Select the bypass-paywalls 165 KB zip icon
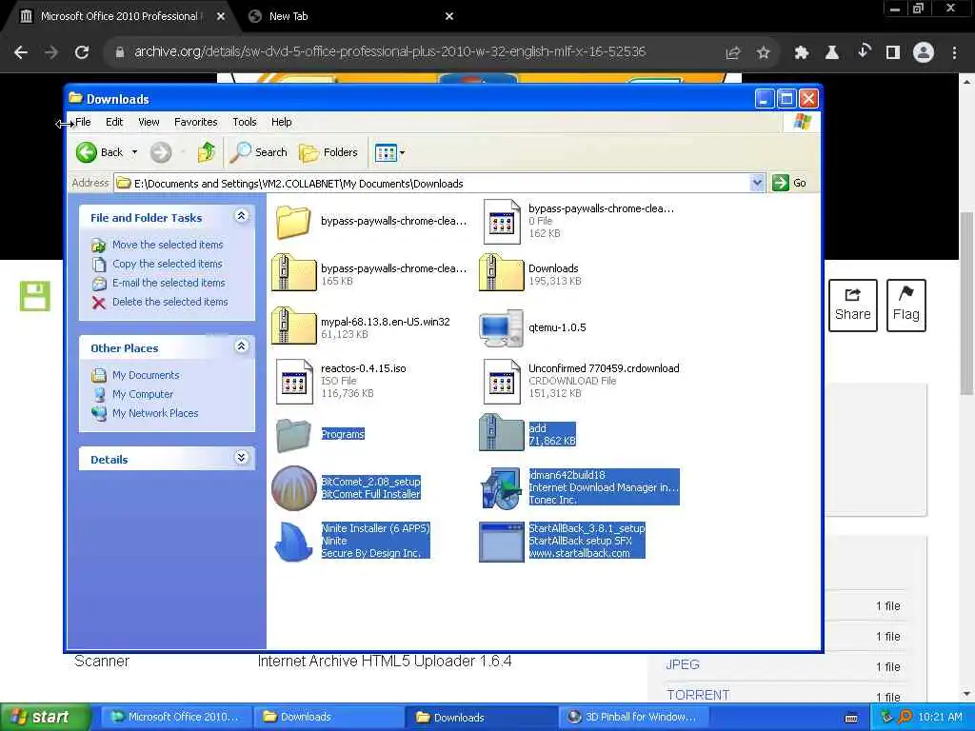 [x=293, y=272]
